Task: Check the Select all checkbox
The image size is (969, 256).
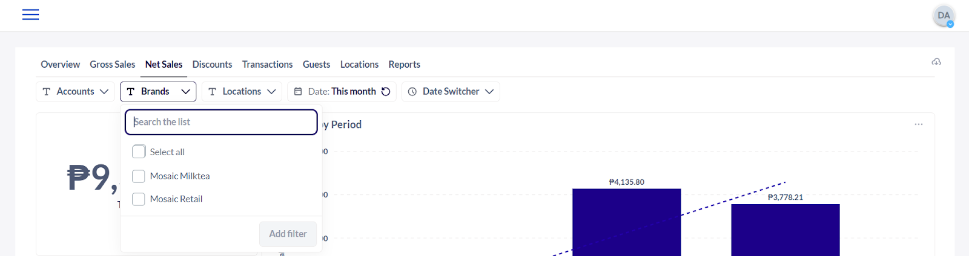Action: click(139, 152)
